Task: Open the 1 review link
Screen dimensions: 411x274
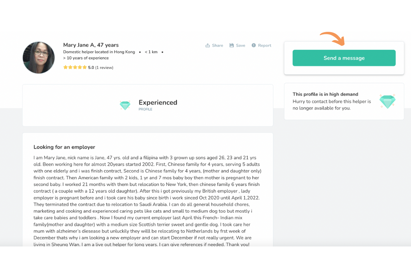Action: 104,67
